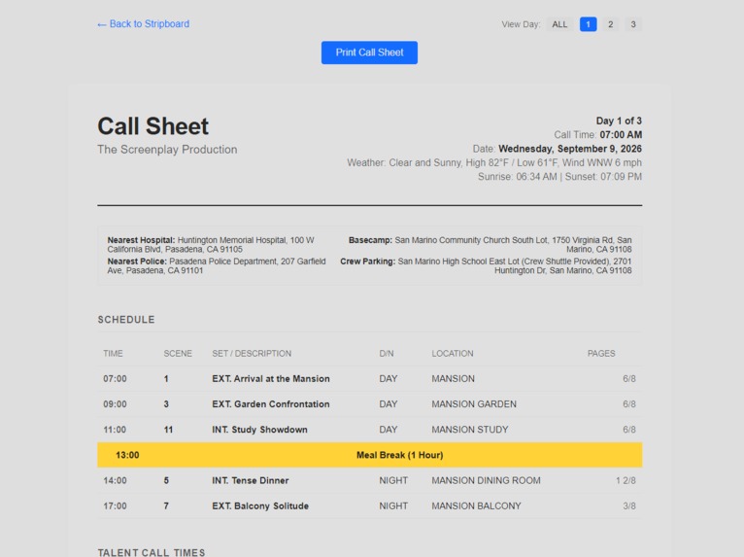Click the Basecamp location text
This screenshot has height=557, width=744.
490,245
